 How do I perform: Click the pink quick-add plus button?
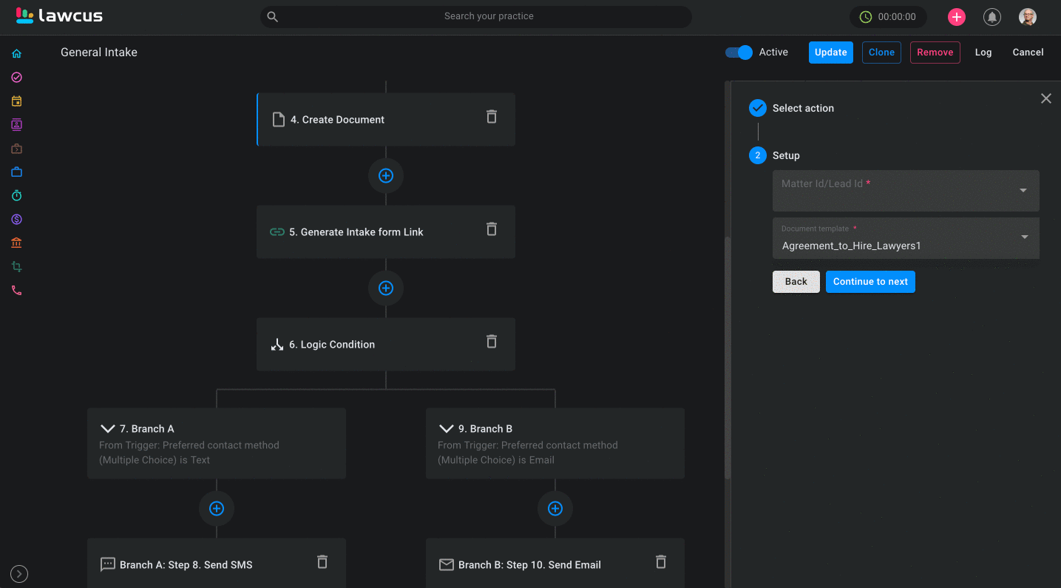click(x=957, y=17)
